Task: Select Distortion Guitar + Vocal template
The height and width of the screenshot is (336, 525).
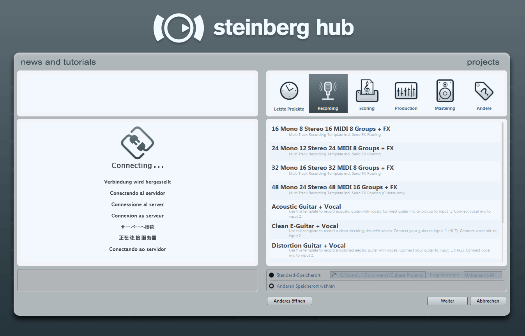Action: tap(385, 249)
